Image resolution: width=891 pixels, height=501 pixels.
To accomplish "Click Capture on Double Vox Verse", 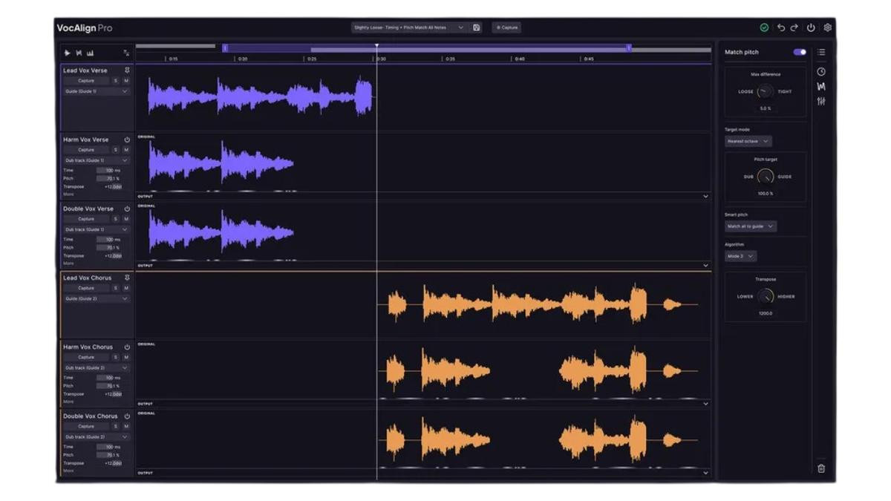I will pos(86,219).
